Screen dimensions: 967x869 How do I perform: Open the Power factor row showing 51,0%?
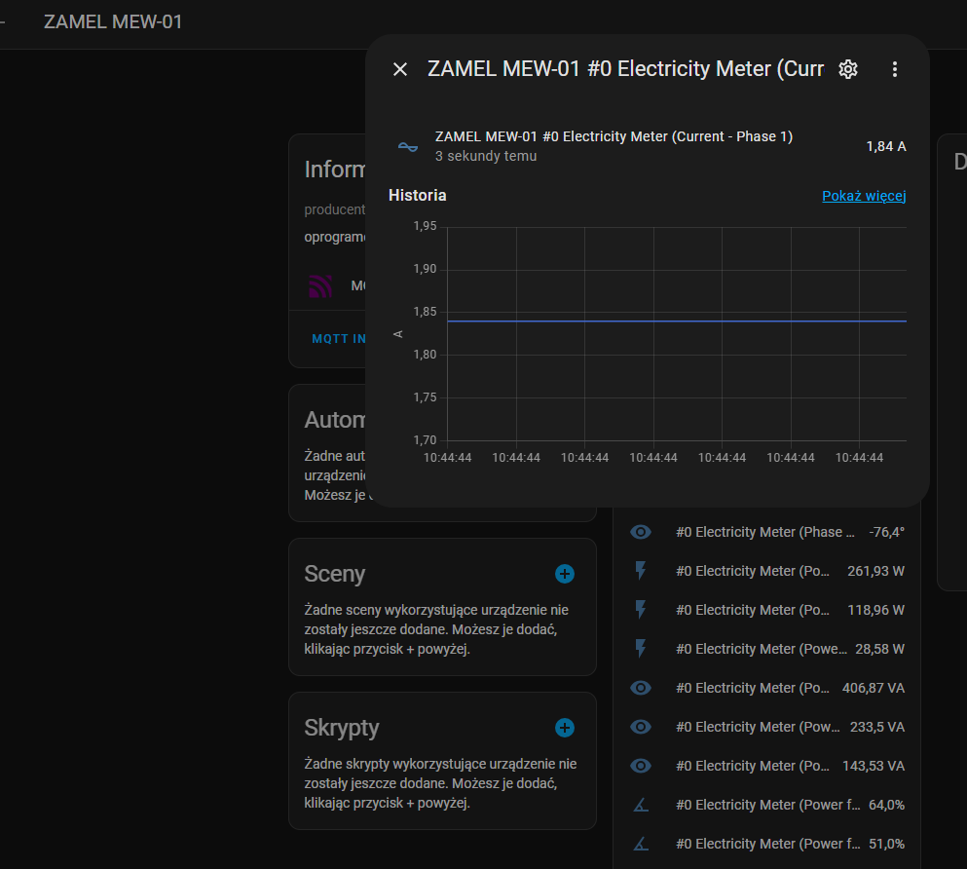(x=767, y=844)
